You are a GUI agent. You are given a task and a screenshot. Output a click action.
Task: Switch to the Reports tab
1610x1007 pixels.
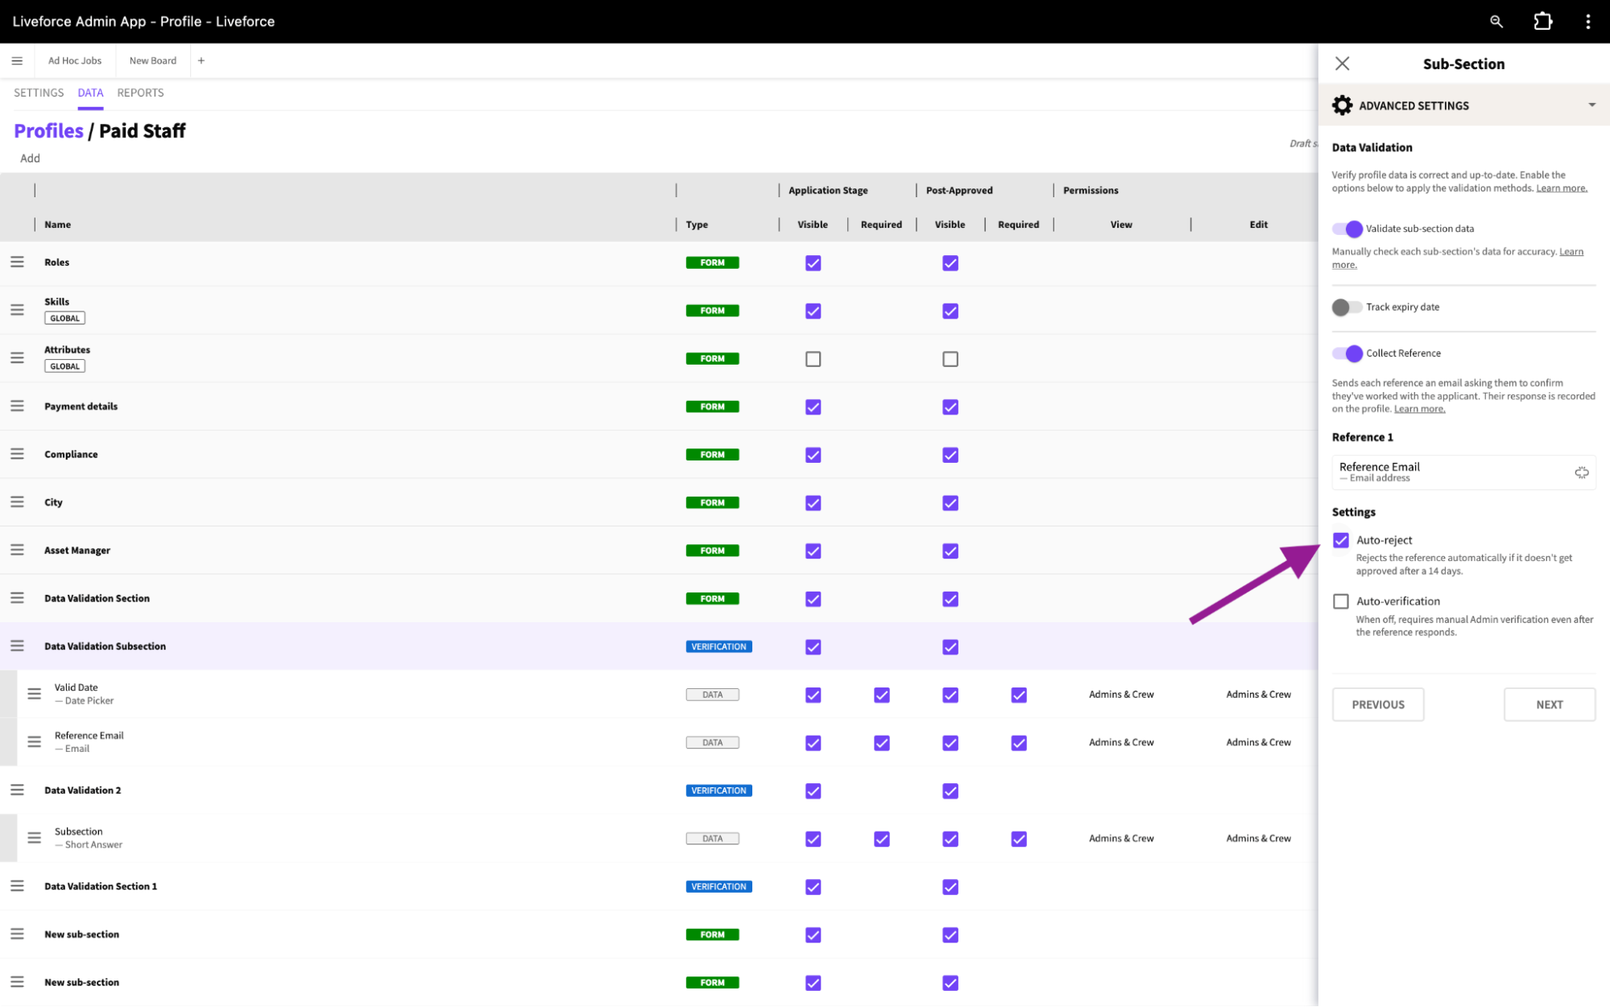pos(140,93)
